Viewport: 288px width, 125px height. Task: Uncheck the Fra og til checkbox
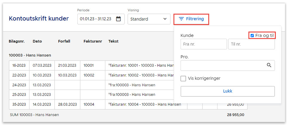pos(252,36)
